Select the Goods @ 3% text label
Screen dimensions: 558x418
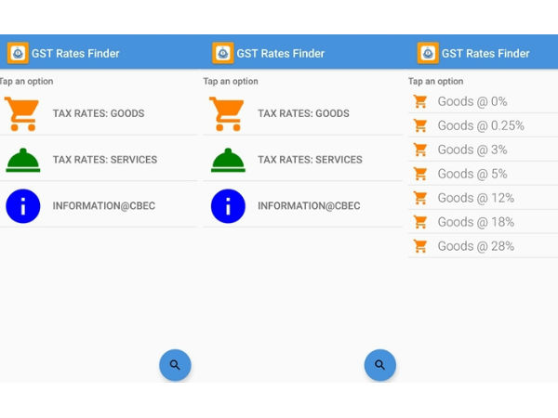click(473, 150)
